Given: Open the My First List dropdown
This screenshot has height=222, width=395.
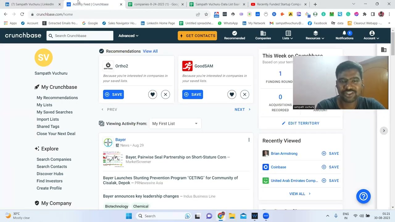Looking at the screenshot, I should pyautogui.click(x=175, y=124).
